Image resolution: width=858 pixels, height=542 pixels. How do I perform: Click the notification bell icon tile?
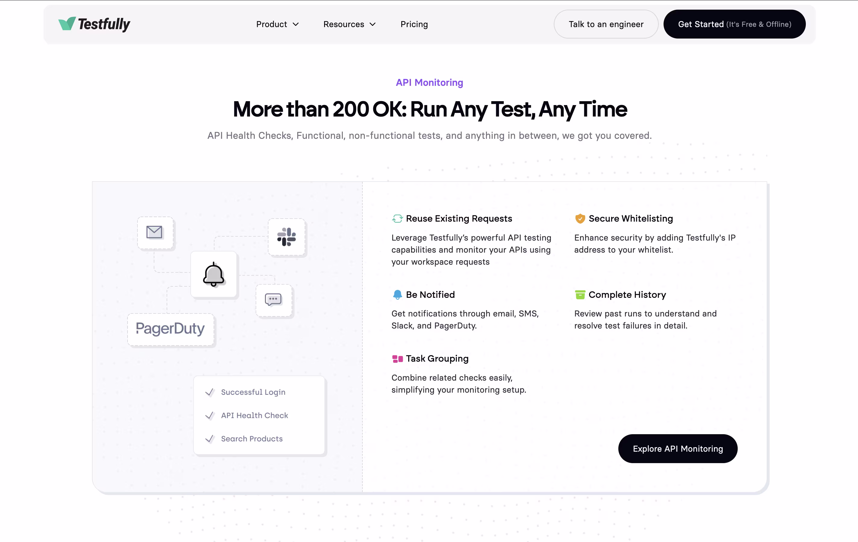213,274
